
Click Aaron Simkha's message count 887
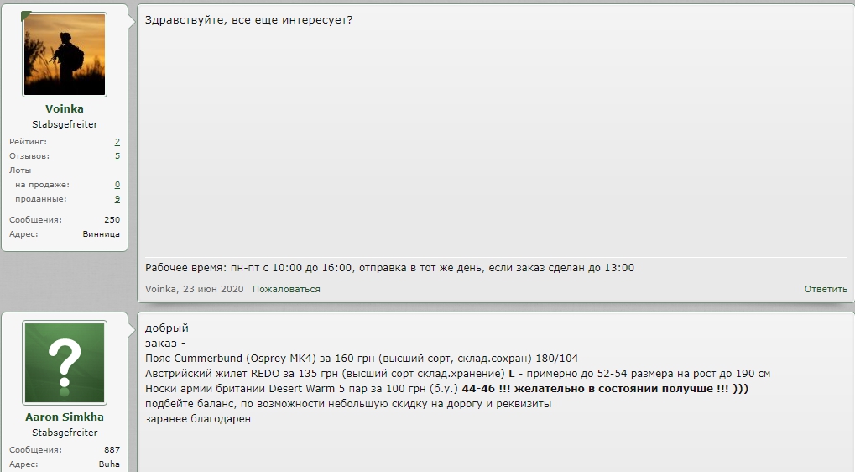(112, 450)
